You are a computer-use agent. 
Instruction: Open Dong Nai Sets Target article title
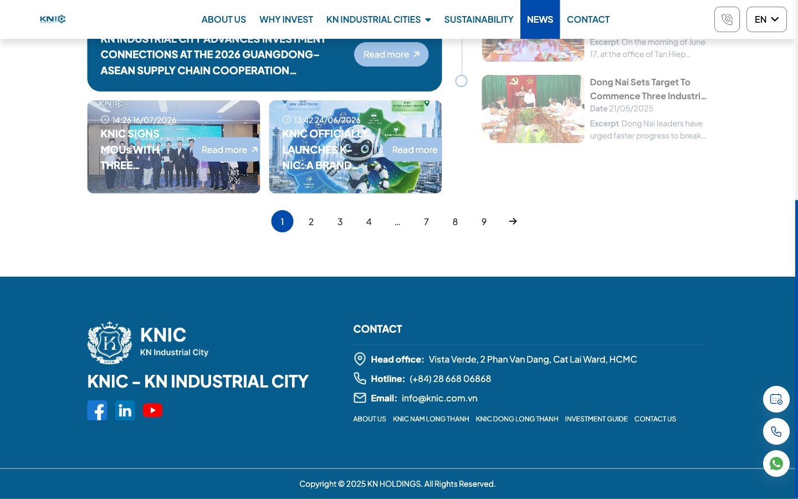click(648, 89)
